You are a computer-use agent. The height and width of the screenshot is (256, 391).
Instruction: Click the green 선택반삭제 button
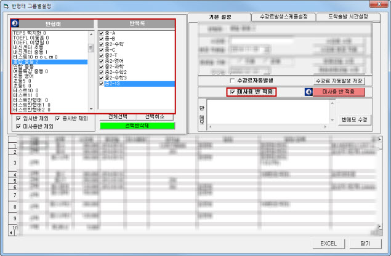pyautogui.click(x=137, y=126)
